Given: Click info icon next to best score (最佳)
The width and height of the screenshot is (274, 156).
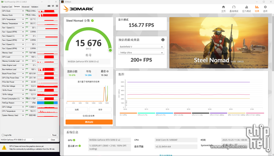Looking at the screenshot, I should click(108, 71).
